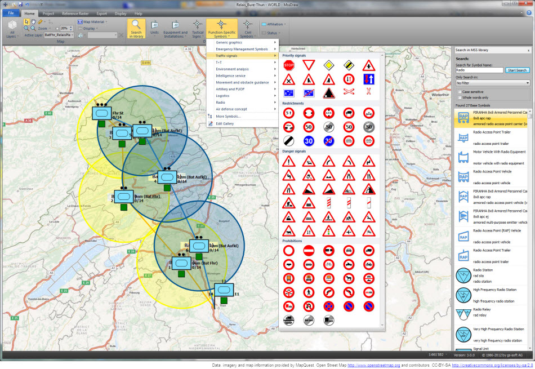
Task: Open the Civil Symbols tool
Action: [x=248, y=28]
